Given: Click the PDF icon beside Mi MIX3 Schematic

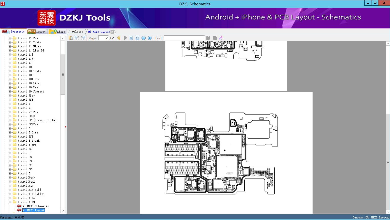Looking at the screenshot, I should [19, 206].
